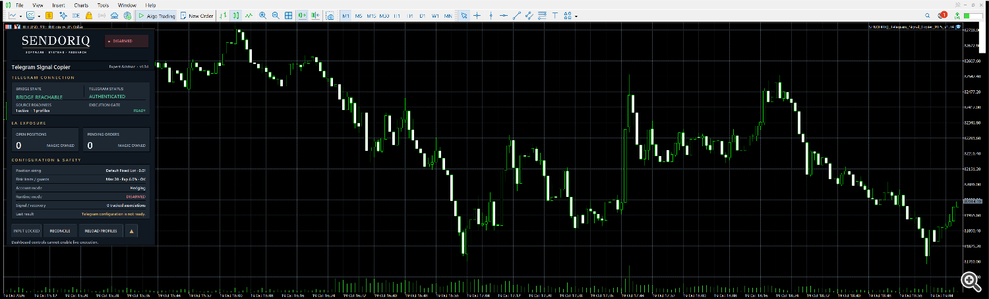Click the AUTHENTICATED Telegram status text
Screen dimensions: 989x299
coord(107,96)
